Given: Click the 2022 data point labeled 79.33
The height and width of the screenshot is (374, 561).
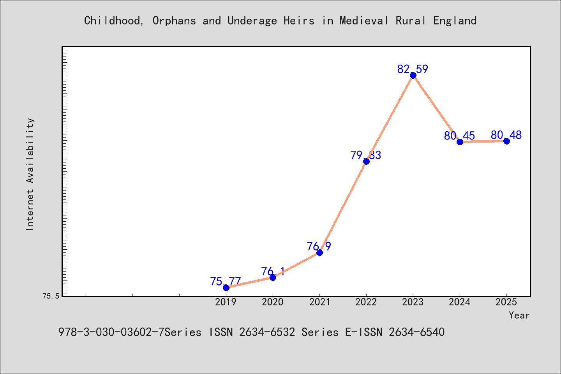Looking at the screenshot, I should click(366, 161).
